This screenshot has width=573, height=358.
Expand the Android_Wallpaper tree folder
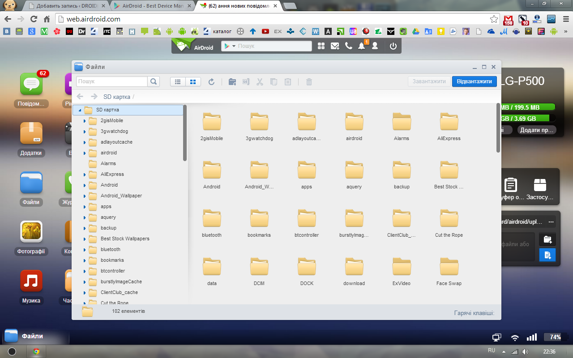[85, 196]
